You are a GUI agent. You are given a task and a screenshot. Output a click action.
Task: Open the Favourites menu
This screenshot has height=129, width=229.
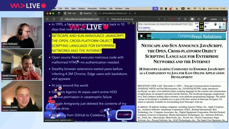[92, 9]
